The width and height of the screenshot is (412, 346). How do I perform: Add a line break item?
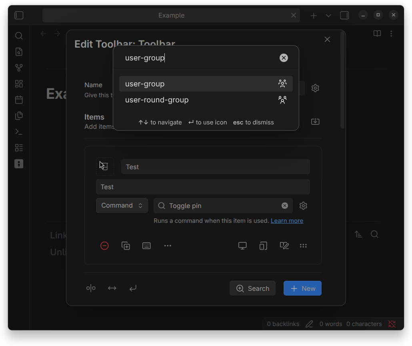(x=133, y=288)
